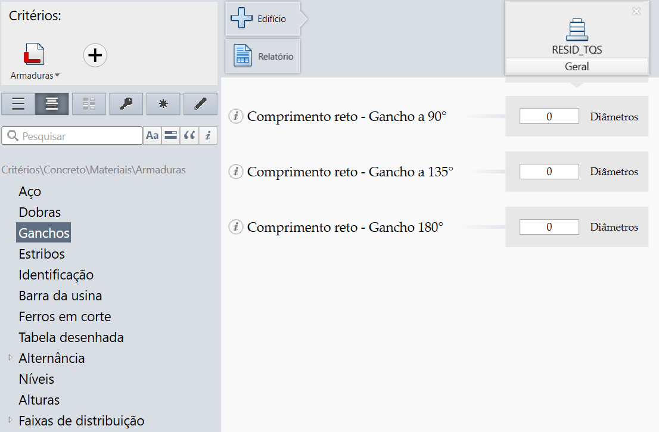Select Estribos in the criteria tree
Viewport: 659px width, 432px height.
[42, 254]
